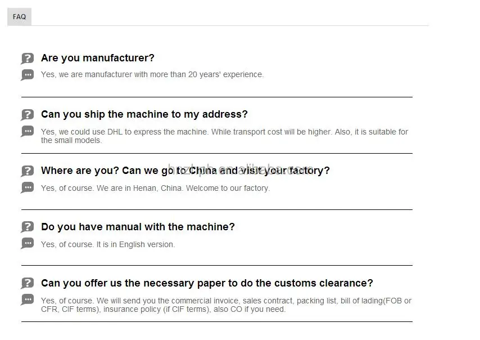The image size is (480, 340).
Task: Switch to the FAQ tab
Action: click(19, 16)
